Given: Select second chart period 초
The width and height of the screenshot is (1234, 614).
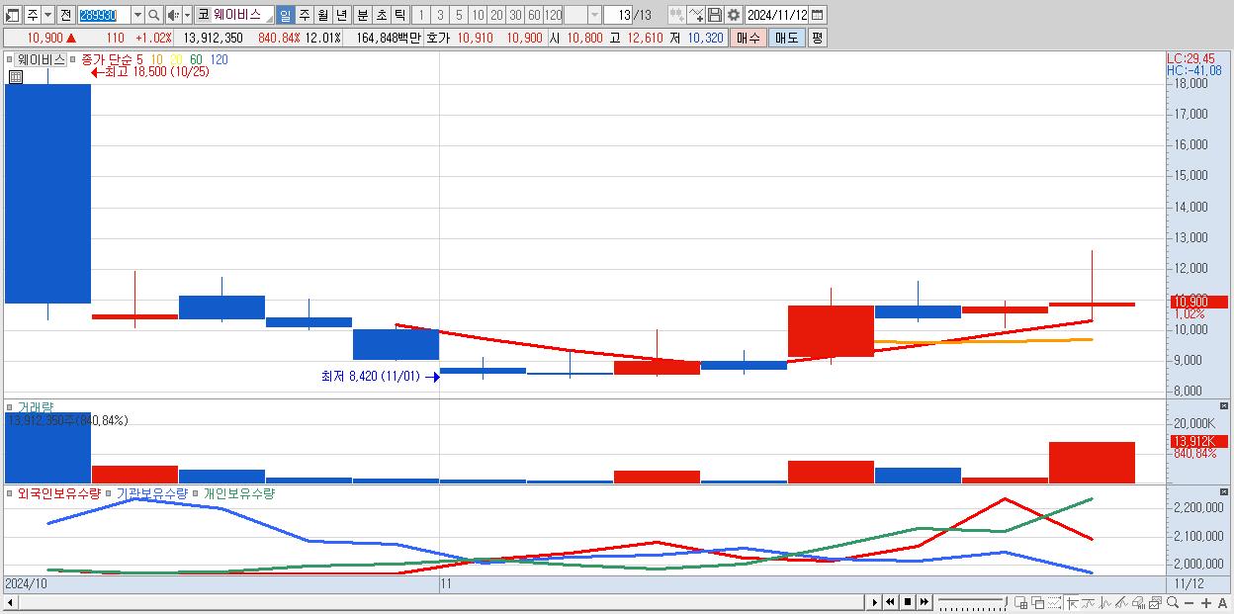Looking at the screenshot, I should 380,15.
